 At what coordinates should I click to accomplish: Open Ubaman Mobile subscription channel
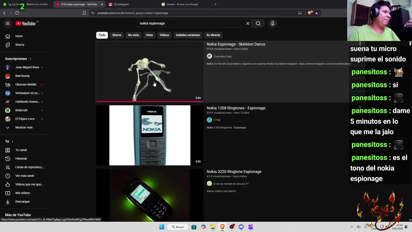25,84
